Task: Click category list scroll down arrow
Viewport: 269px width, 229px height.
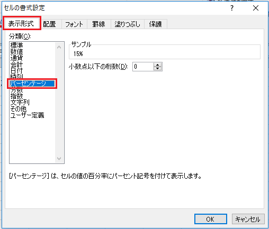Action: [x=59, y=158]
